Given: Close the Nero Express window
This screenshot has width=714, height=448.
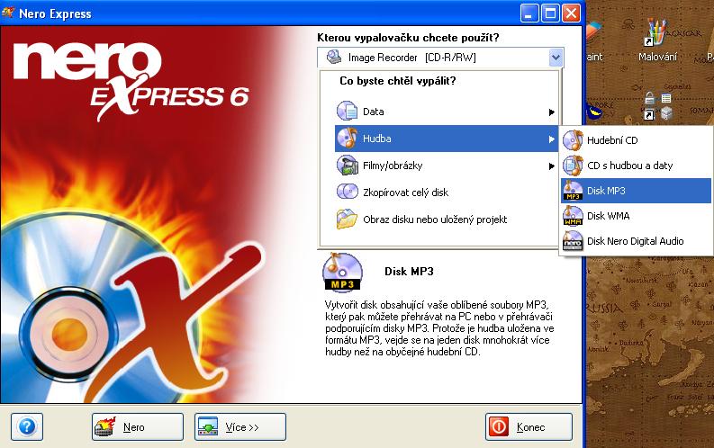Looking at the screenshot, I should tap(571, 13).
